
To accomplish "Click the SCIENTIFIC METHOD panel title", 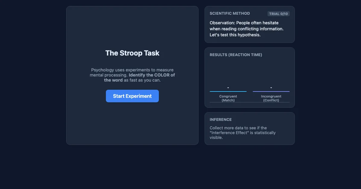I will coord(230,13).
